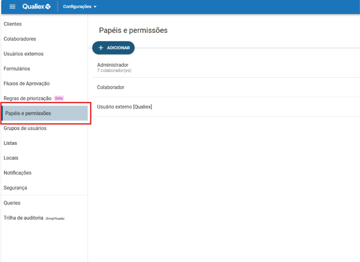Open Grupos de usuários

[x=25, y=129]
